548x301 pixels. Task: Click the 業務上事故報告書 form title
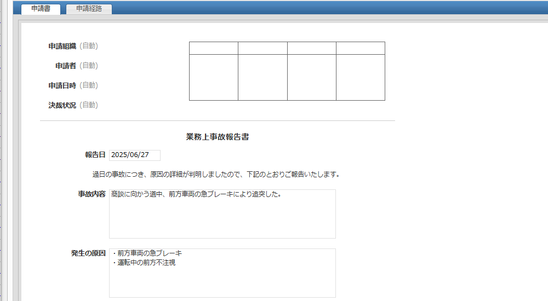(218, 137)
